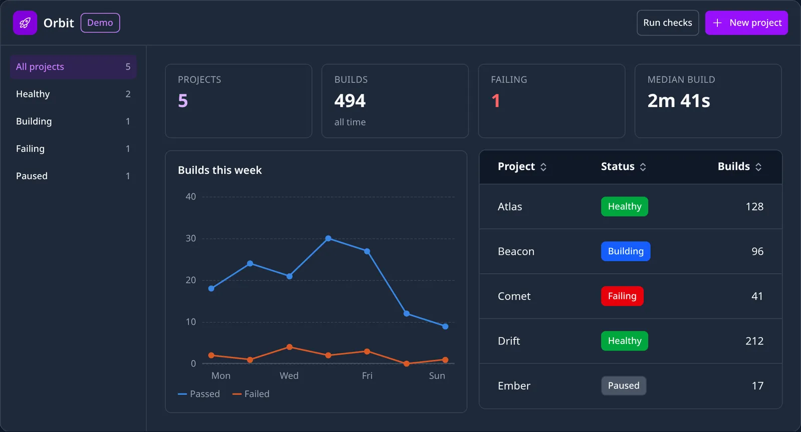Viewport: 801px width, 432px height.
Task: Click the Comet project name
Action: [x=514, y=296]
